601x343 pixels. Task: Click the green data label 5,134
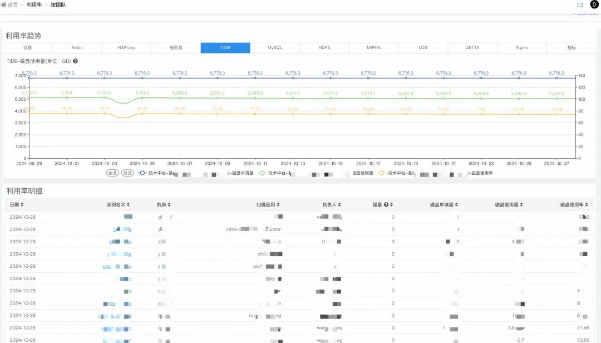tap(67, 92)
